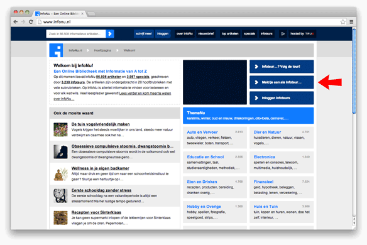Open the Chrome hamburger menu
Screen dimensions: 367x245
coord(351,22)
